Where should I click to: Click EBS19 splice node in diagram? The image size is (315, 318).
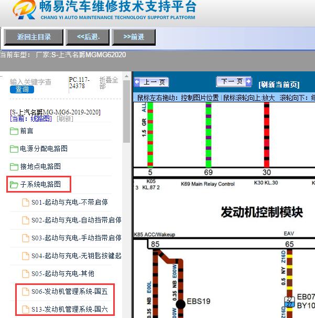click(x=180, y=304)
